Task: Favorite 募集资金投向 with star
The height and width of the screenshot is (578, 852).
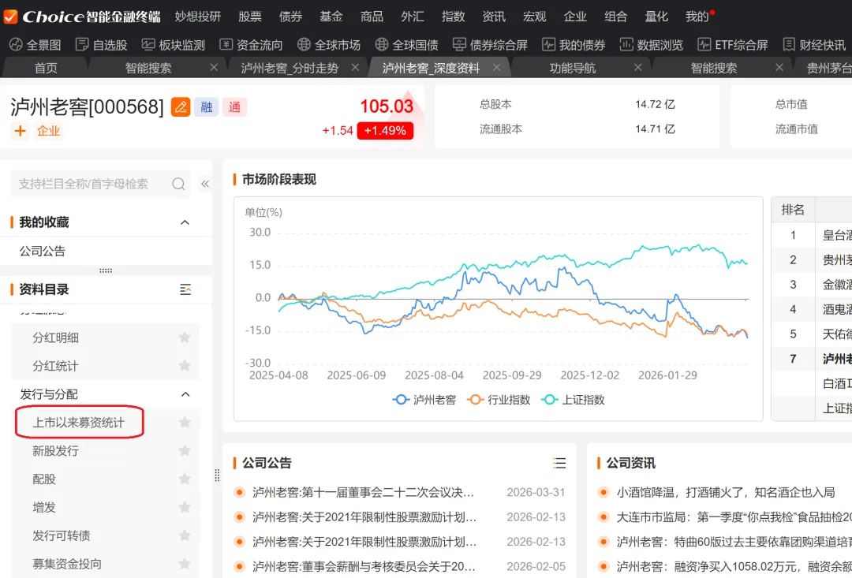Action: point(185,563)
